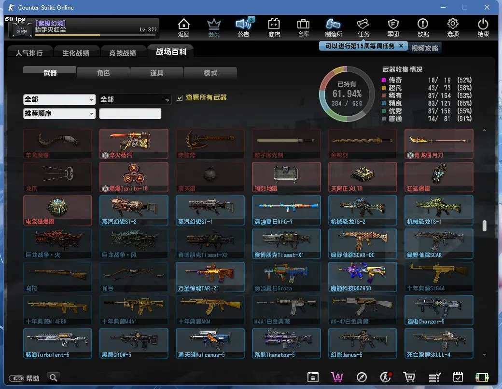502x389 pixels.
Task: Open the 公告 announcements megaphone icon
Action: pos(244,27)
